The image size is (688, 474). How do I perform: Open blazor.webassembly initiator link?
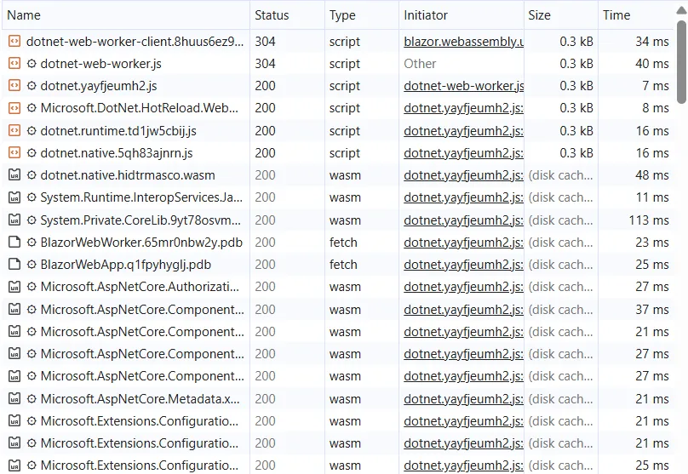(x=463, y=41)
